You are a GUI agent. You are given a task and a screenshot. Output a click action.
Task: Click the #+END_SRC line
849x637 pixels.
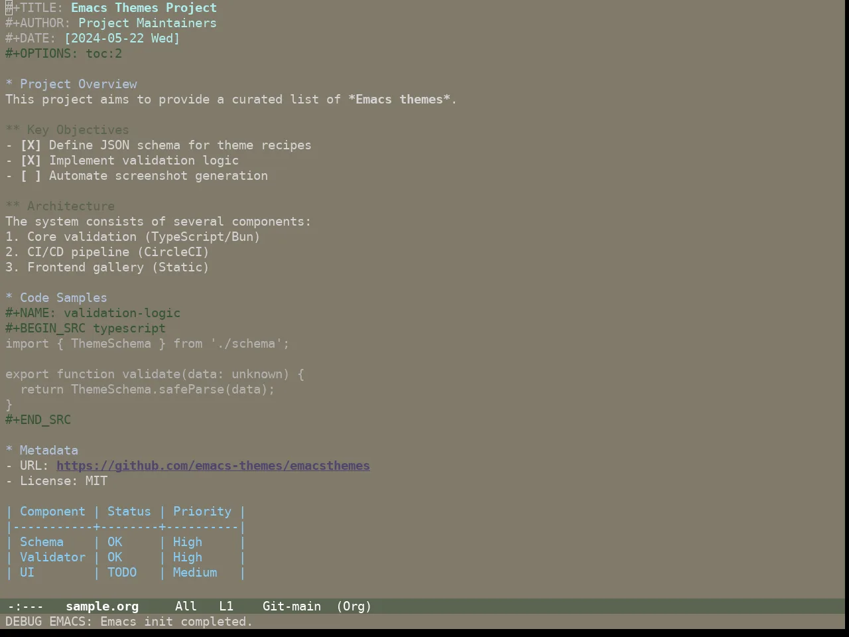point(38,420)
